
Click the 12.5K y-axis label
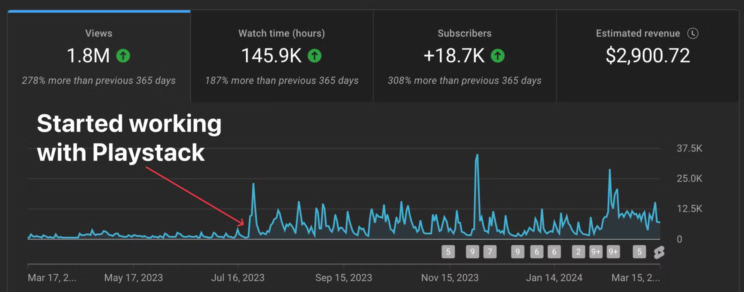click(689, 209)
